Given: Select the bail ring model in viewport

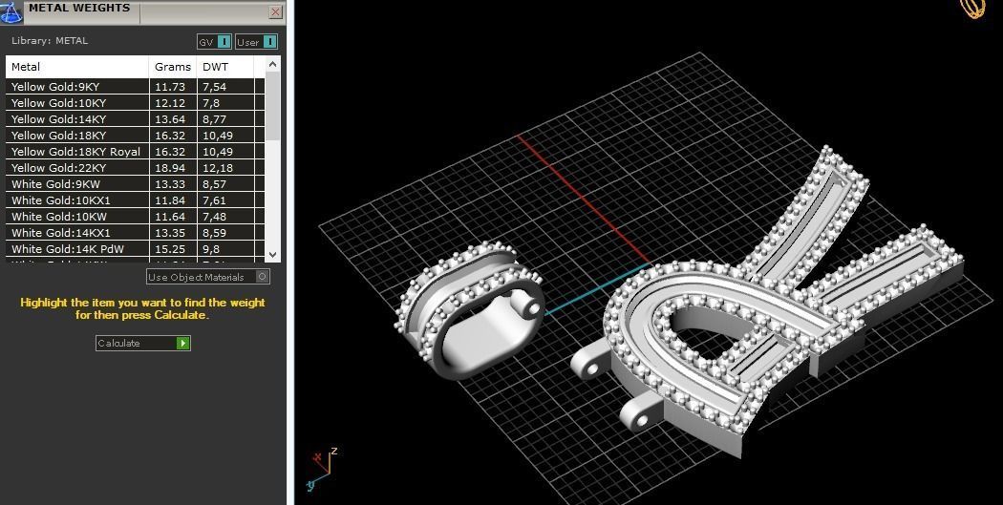Looking at the screenshot, I should click(x=470, y=310).
